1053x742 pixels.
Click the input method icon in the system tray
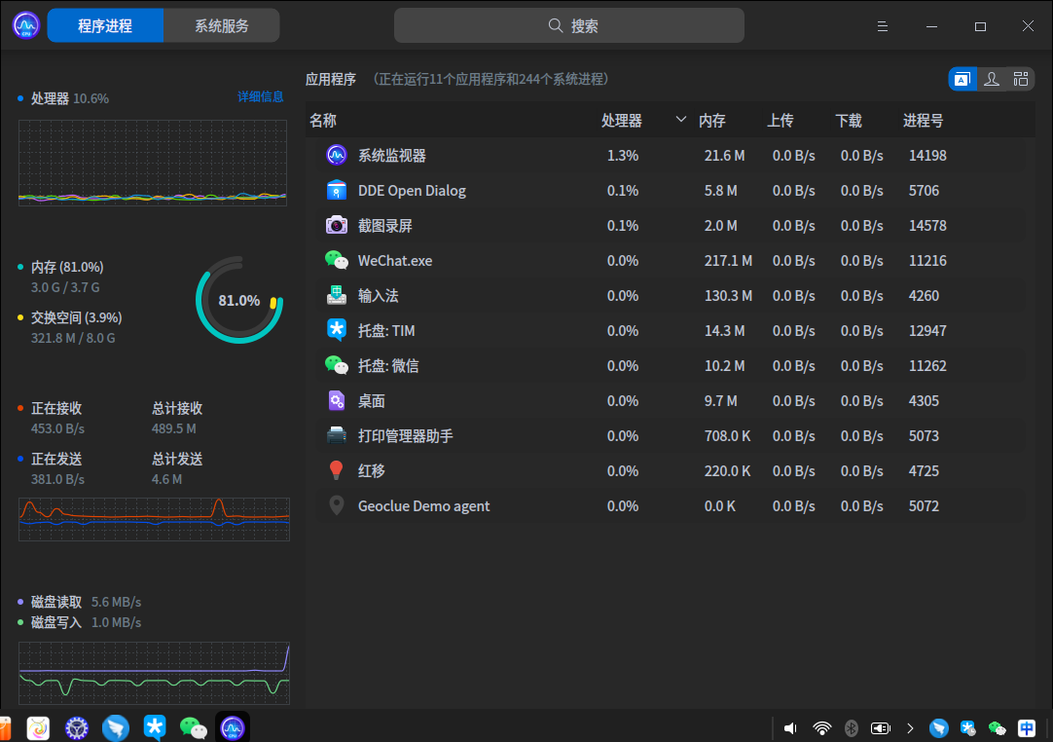click(x=1026, y=727)
